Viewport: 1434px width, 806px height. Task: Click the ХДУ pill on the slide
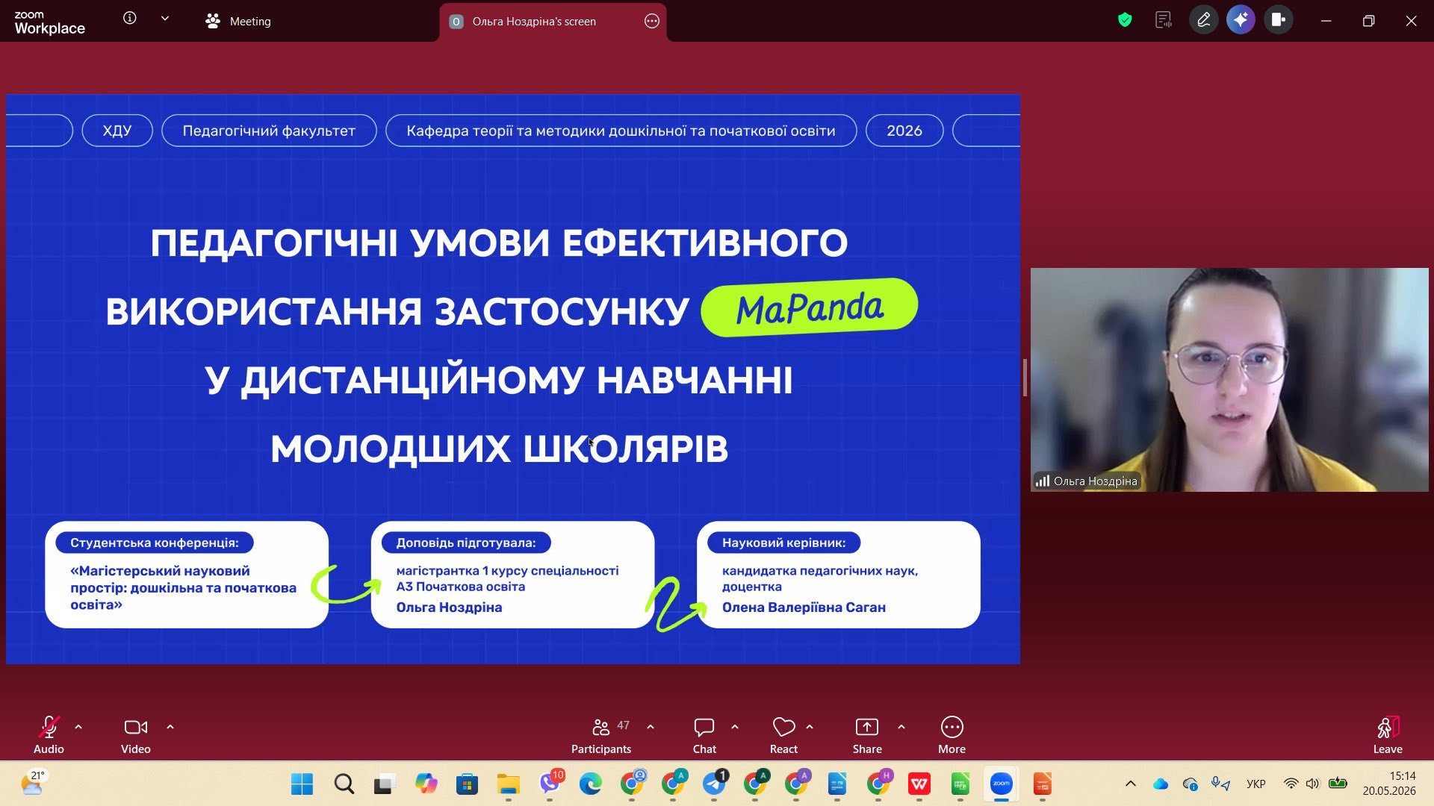117,131
